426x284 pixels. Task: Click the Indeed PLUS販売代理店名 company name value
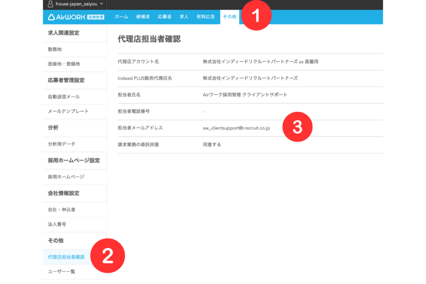(x=250, y=79)
